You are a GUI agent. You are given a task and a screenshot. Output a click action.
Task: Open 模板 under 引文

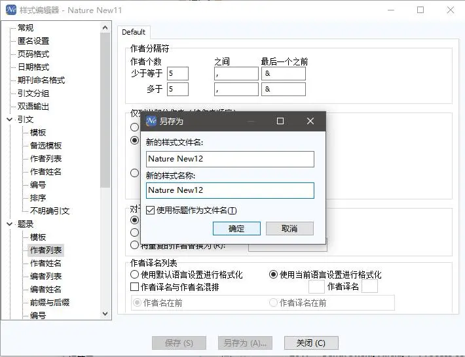(x=38, y=132)
